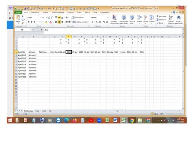Click the increase font size icon
The image size is (192, 144).
tap(49, 18)
